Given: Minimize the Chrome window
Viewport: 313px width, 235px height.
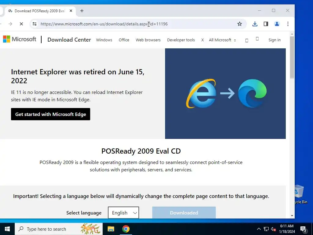Looking at the screenshot, I should click(x=260, y=10).
